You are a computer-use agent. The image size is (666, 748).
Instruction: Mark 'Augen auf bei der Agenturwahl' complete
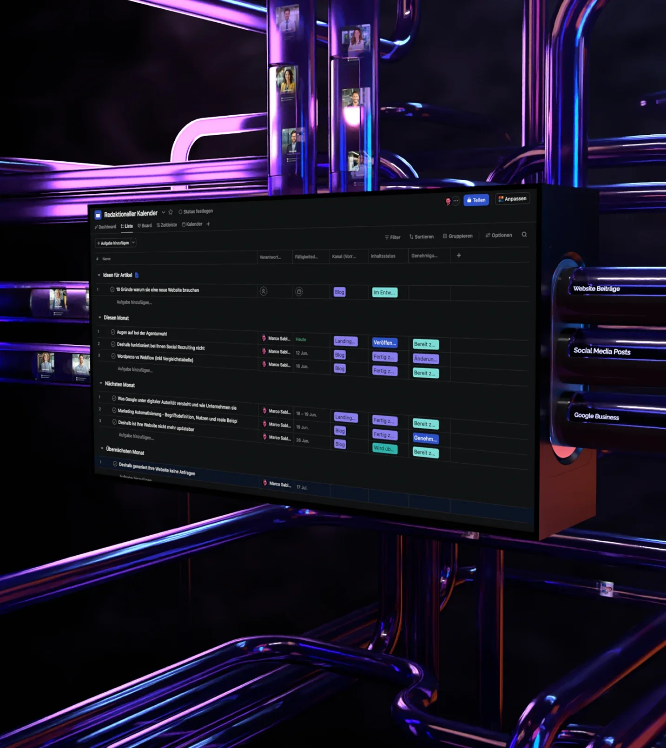point(113,332)
